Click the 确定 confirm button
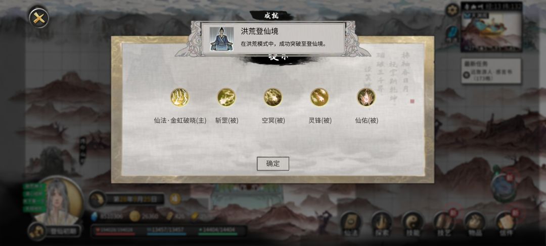The image size is (546, 246). click(272, 164)
